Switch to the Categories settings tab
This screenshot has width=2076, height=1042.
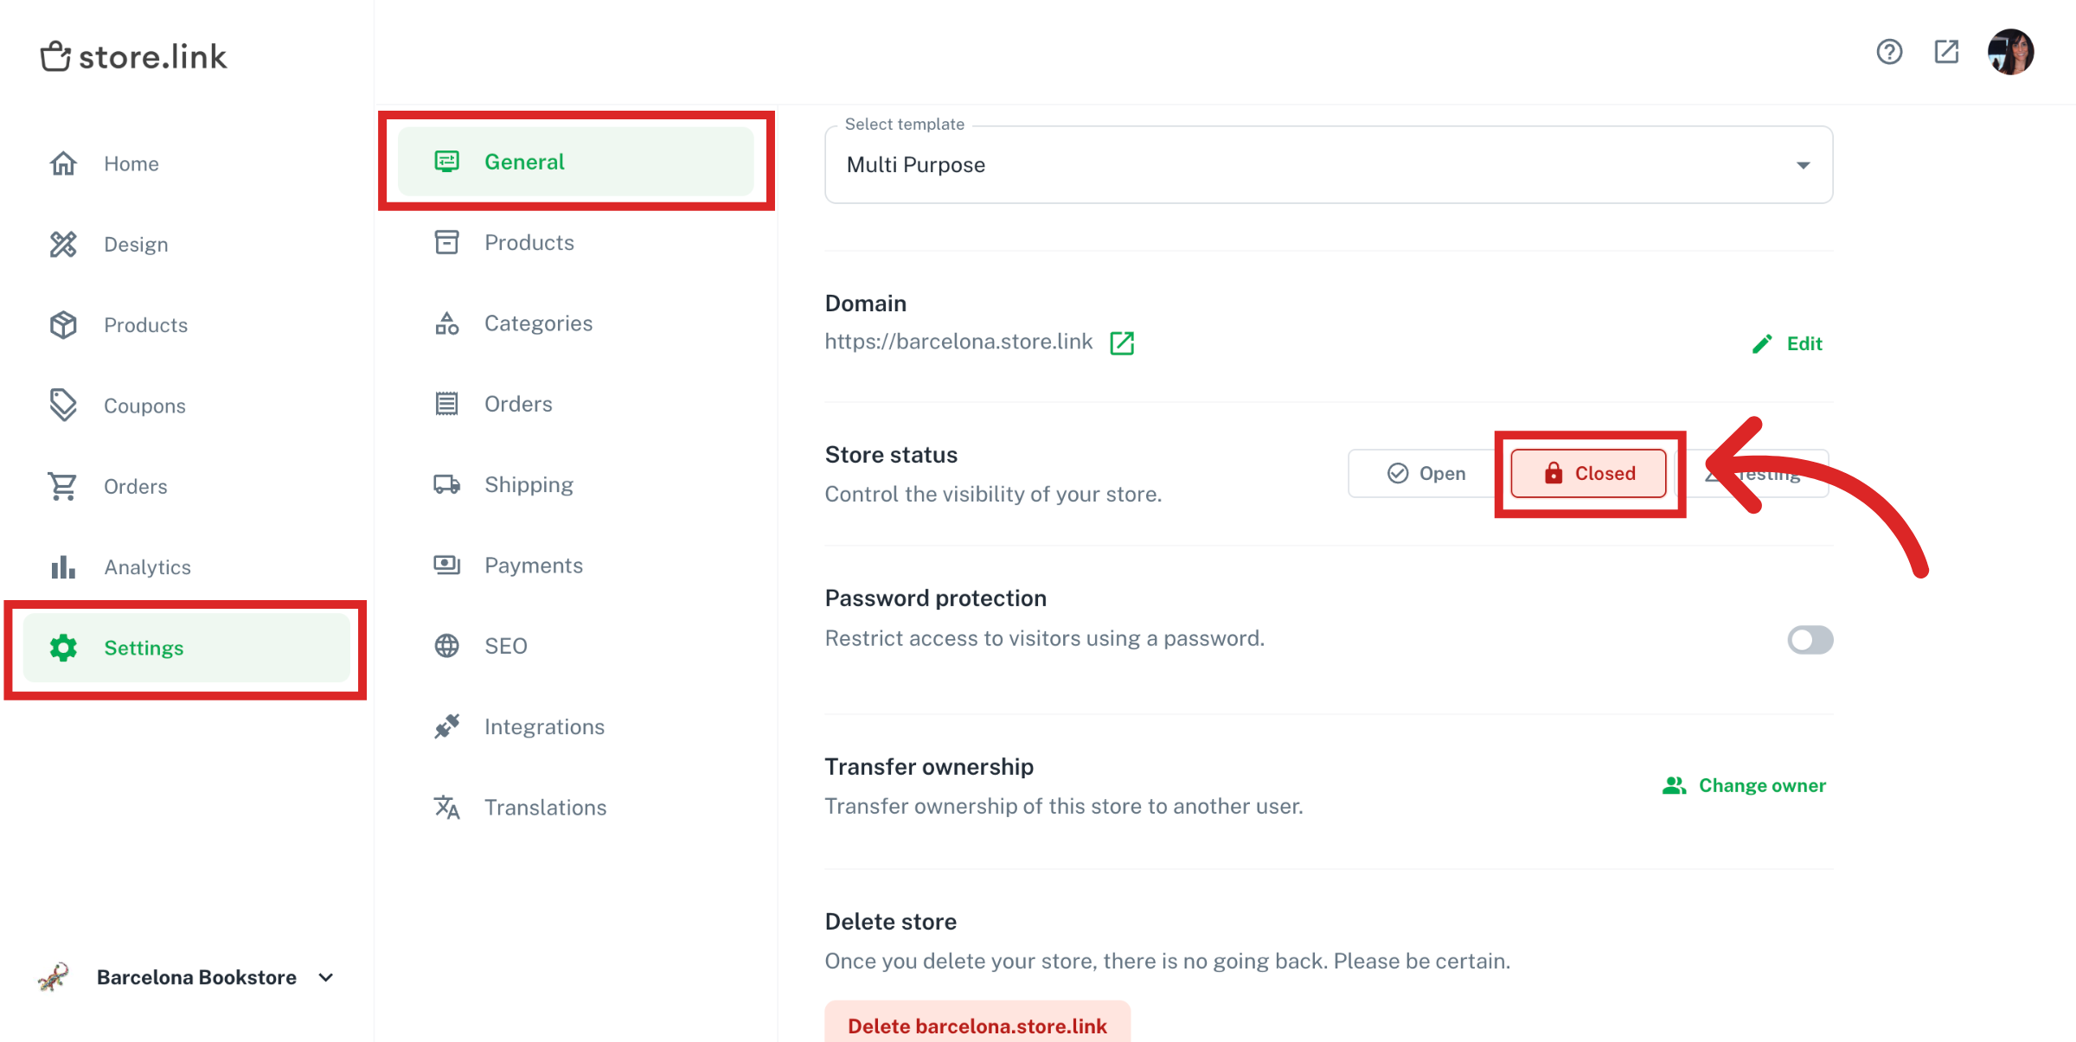pyautogui.click(x=538, y=323)
